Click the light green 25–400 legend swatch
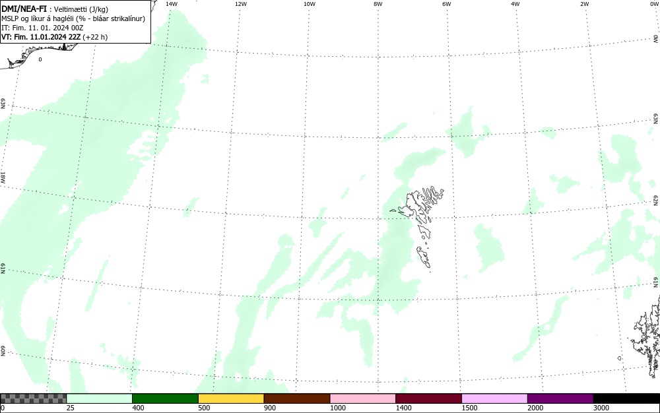Viewport: 660px width, 413px height. coord(100,398)
